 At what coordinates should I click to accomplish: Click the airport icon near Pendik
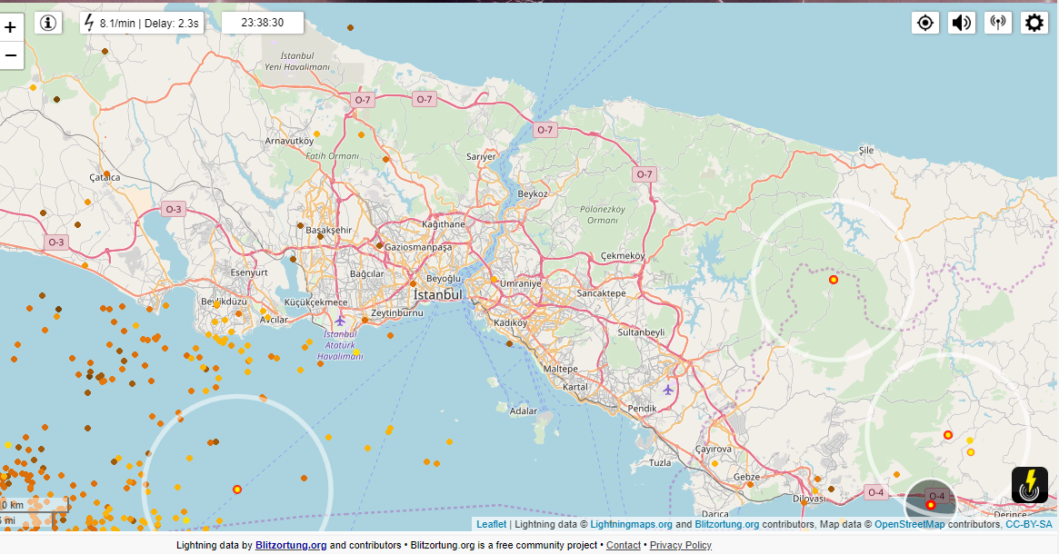(669, 390)
